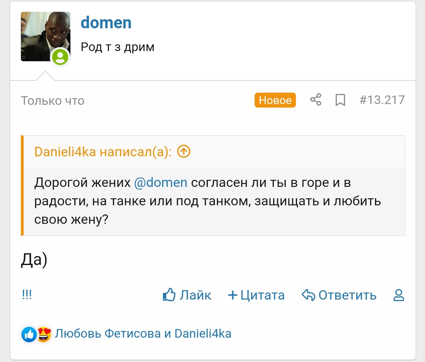This screenshot has height=362, width=425.
Task: Jump to quoted post via arrow icon
Action: (x=184, y=151)
